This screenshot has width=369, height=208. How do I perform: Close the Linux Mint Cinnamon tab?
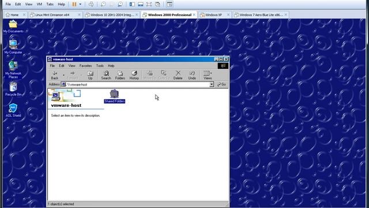(x=80, y=15)
